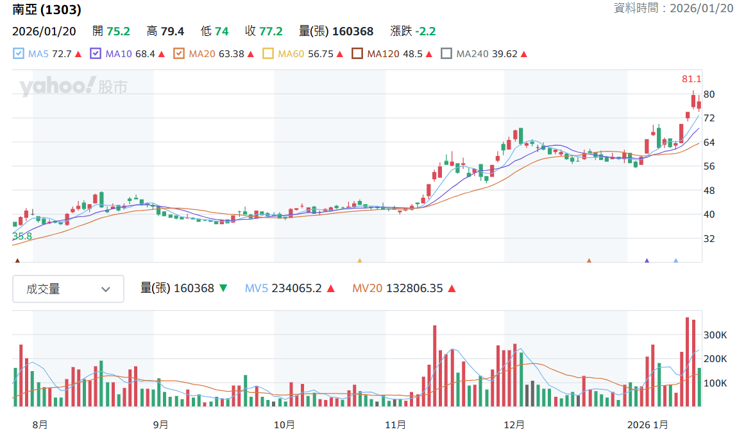Image resolution: width=746 pixels, height=434 pixels.
Task: Toggle the MA10 checkbox off
Action: click(x=96, y=54)
